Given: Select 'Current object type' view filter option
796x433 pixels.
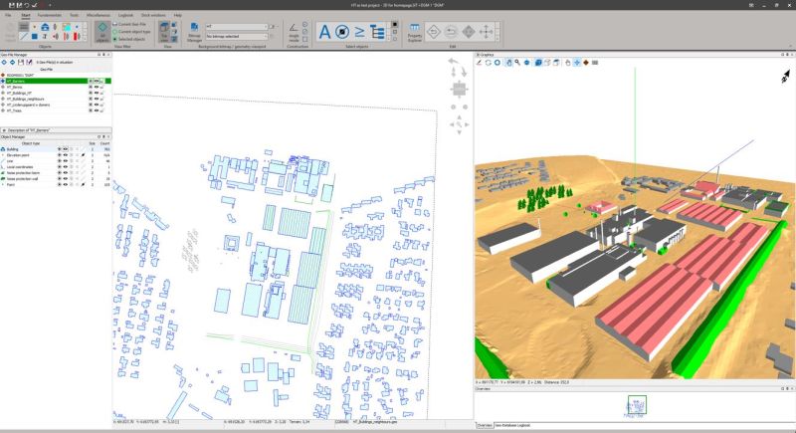Looking at the screenshot, I should point(131,32).
